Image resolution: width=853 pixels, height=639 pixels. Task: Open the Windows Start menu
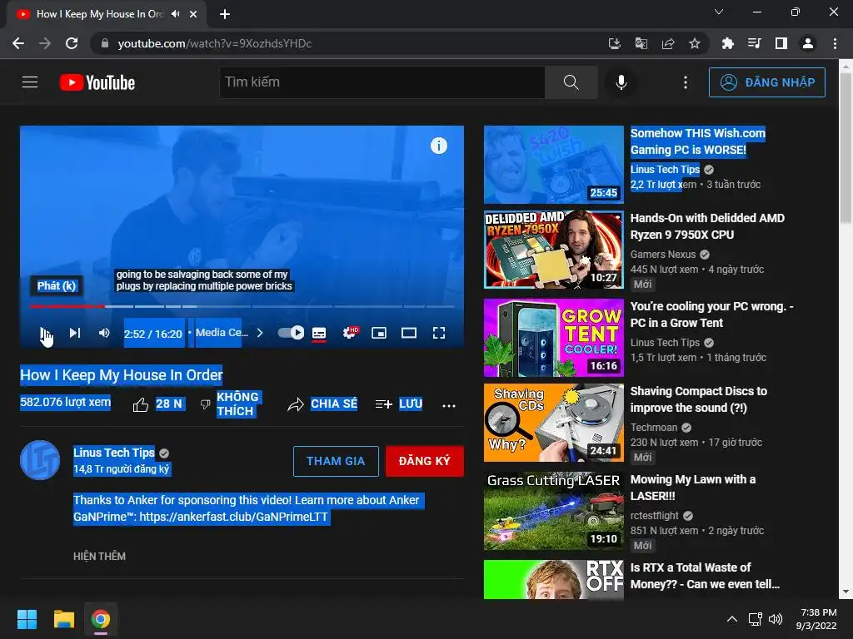coord(27,619)
